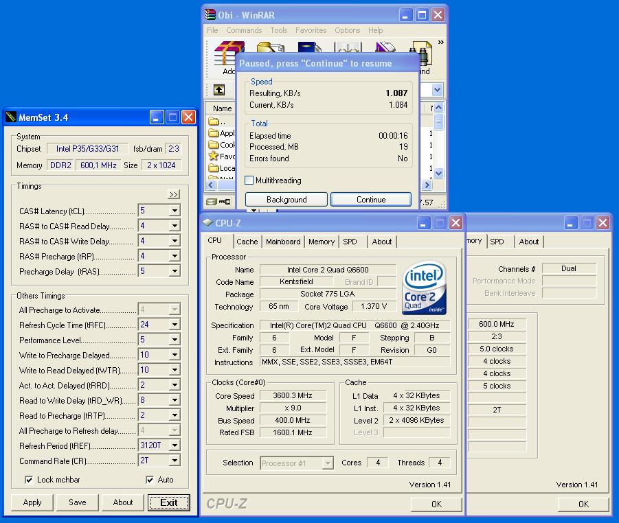This screenshot has width=619, height=523.
Task: Open the Refresh Period (tREF) dropdown
Action: tap(175, 445)
